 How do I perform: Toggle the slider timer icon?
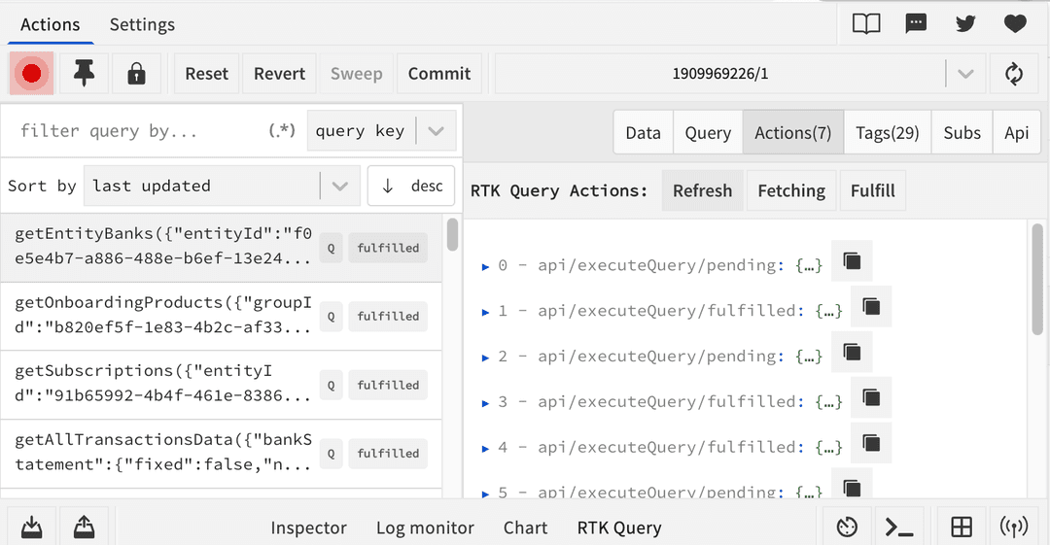pyautogui.click(x=847, y=527)
